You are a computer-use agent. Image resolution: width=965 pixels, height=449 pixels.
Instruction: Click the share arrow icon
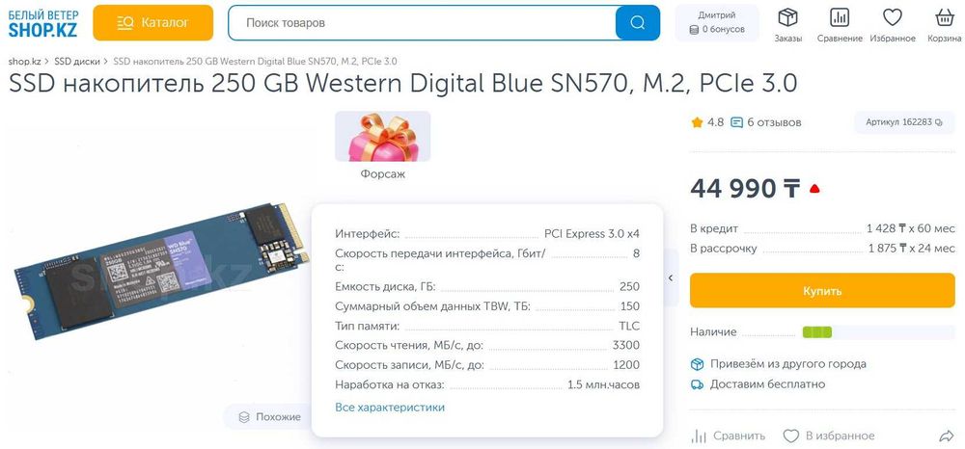946,436
